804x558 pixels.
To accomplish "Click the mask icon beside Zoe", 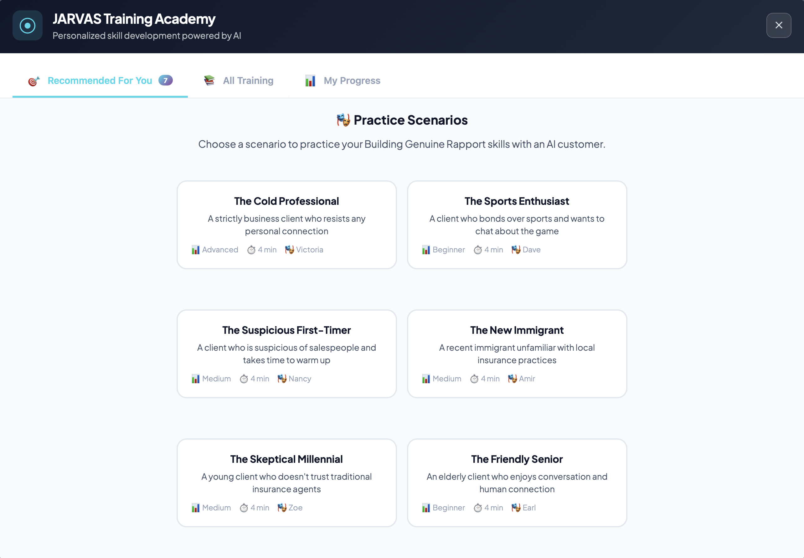I will [x=281, y=508].
